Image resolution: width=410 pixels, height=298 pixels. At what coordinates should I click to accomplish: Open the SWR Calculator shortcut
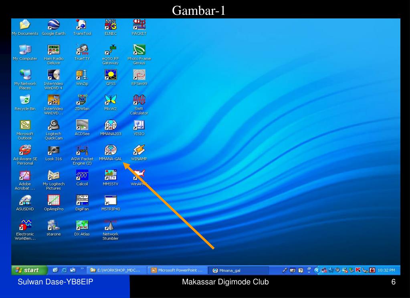[x=139, y=105]
